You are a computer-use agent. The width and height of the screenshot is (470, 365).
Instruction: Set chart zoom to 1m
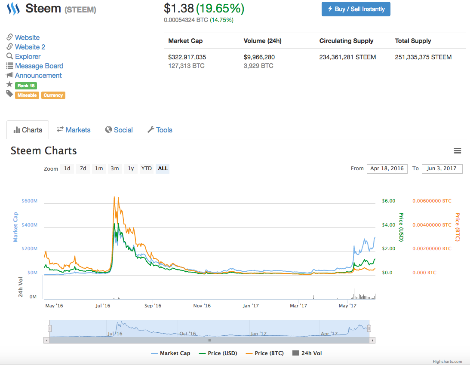(99, 169)
